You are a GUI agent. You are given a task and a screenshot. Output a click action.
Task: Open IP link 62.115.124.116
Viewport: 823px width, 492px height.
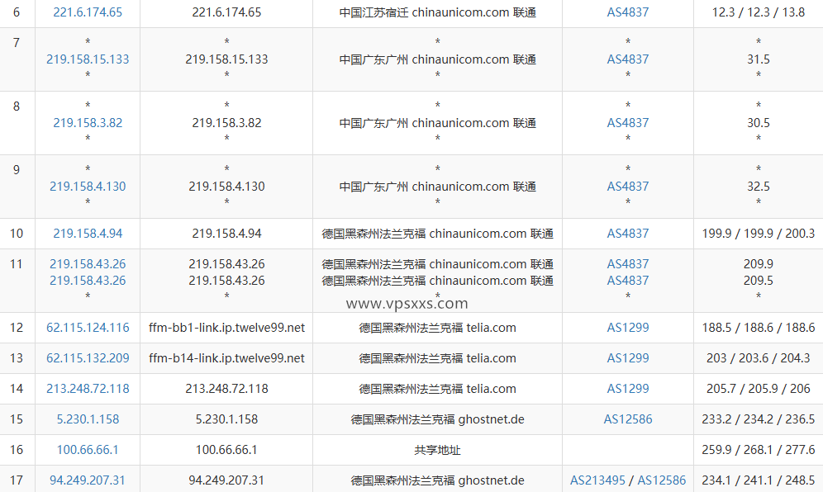click(88, 328)
